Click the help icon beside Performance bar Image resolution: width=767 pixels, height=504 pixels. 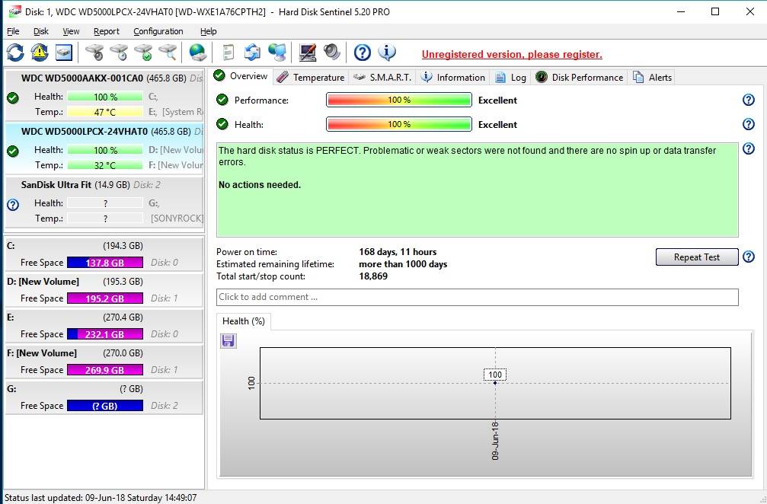748,100
